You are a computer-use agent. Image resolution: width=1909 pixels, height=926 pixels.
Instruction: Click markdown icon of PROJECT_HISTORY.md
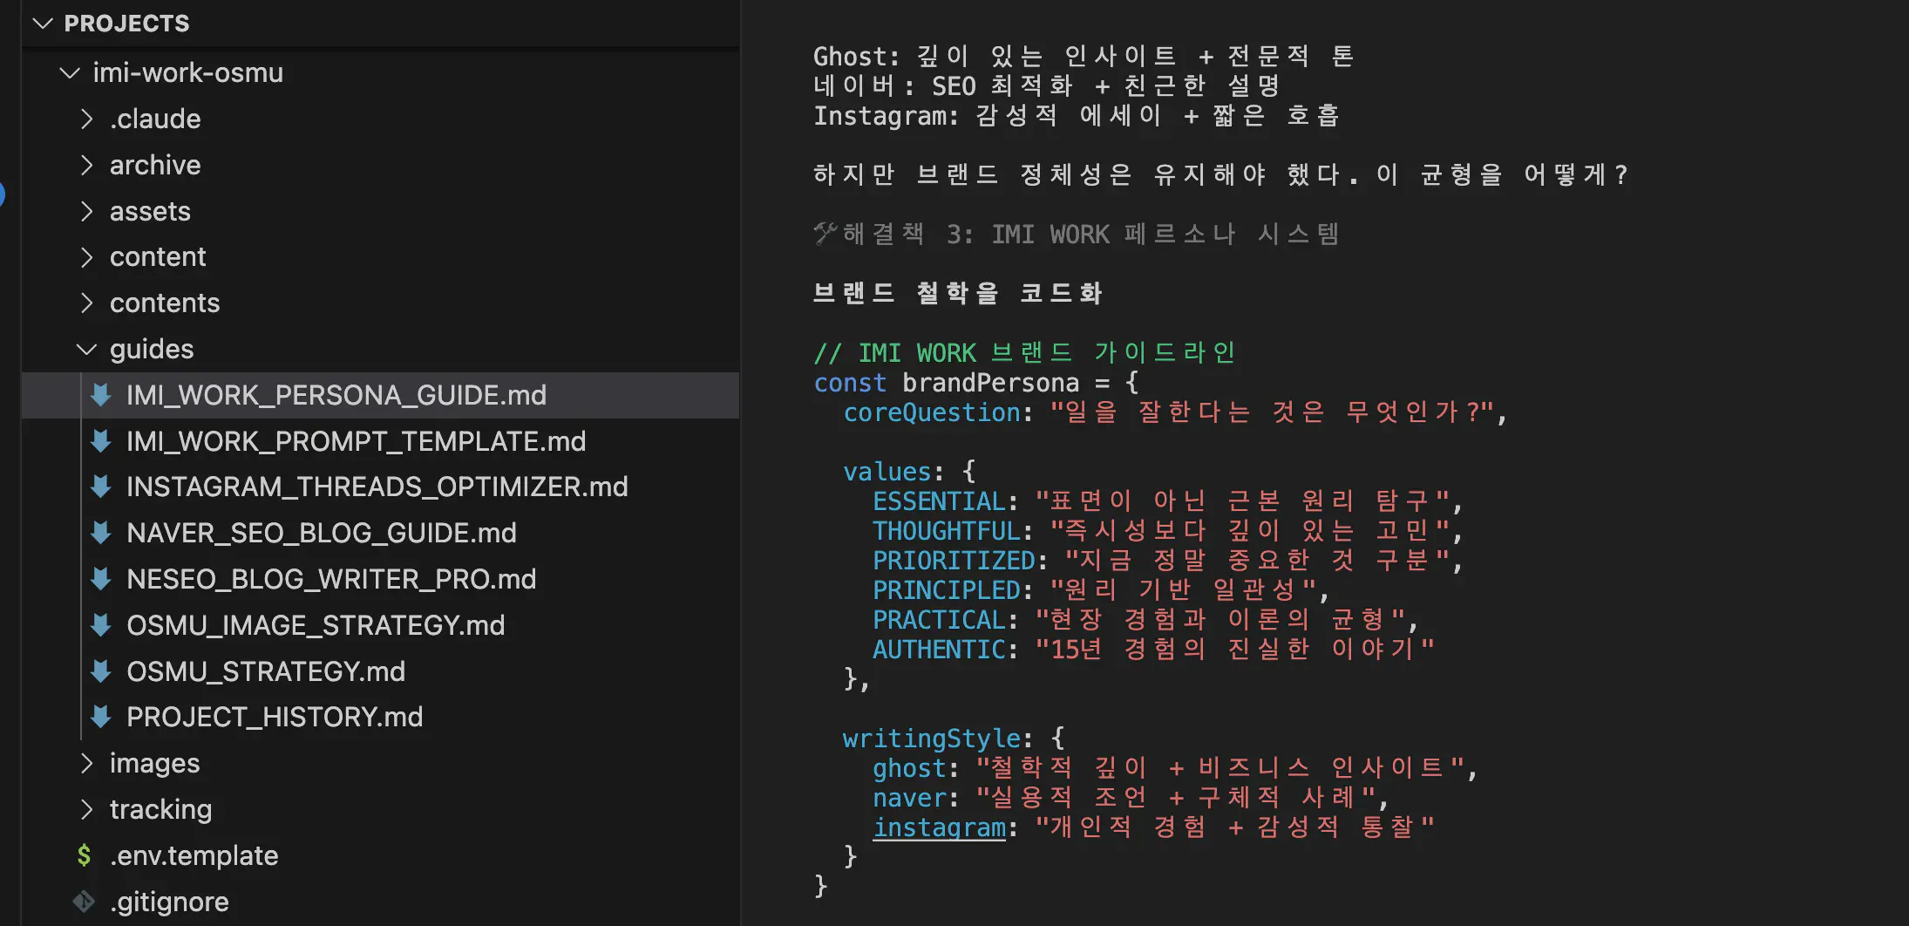click(101, 717)
